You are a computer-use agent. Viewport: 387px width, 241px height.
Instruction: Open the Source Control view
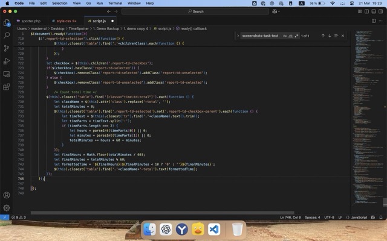click(x=7, y=48)
